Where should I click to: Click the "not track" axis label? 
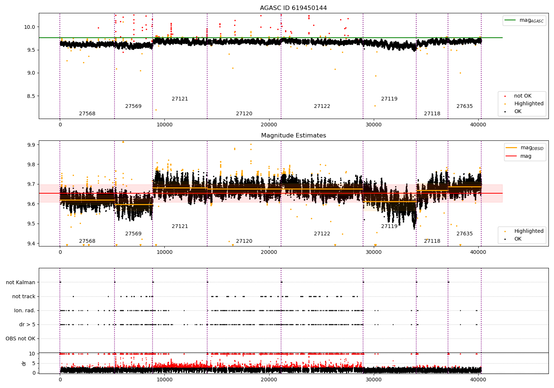click(x=24, y=296)
